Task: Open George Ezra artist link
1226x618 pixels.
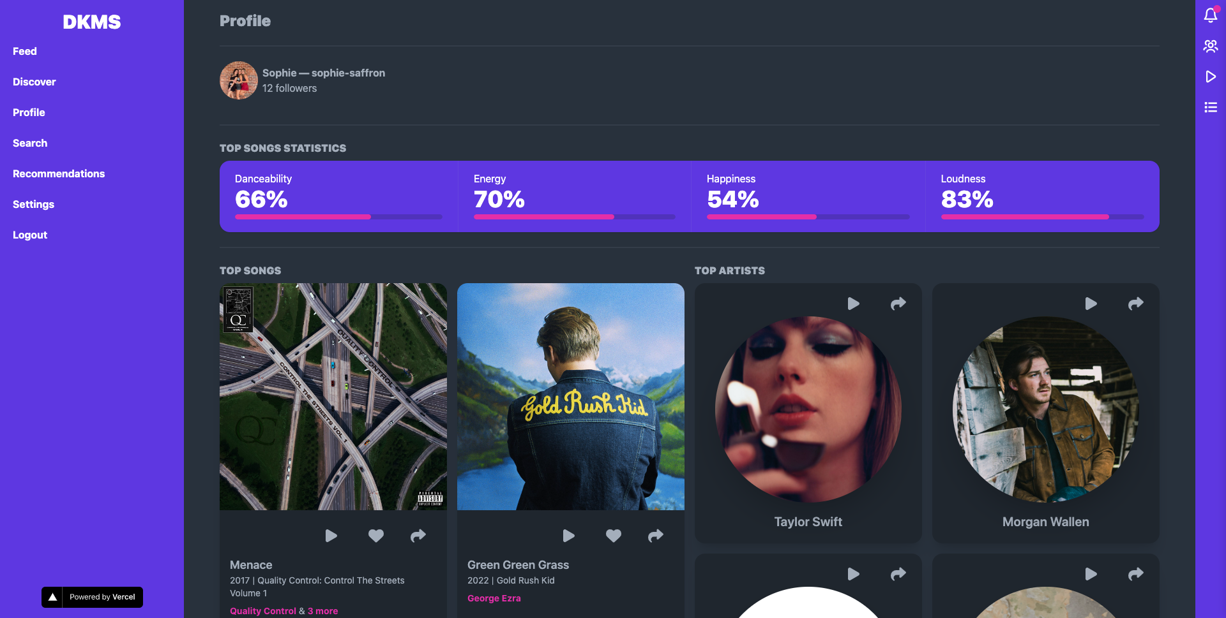Action: 494,598
